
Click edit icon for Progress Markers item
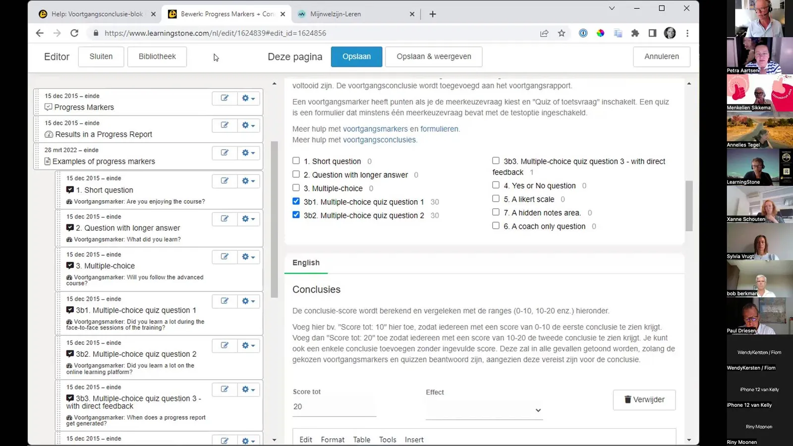coord(225,98)
